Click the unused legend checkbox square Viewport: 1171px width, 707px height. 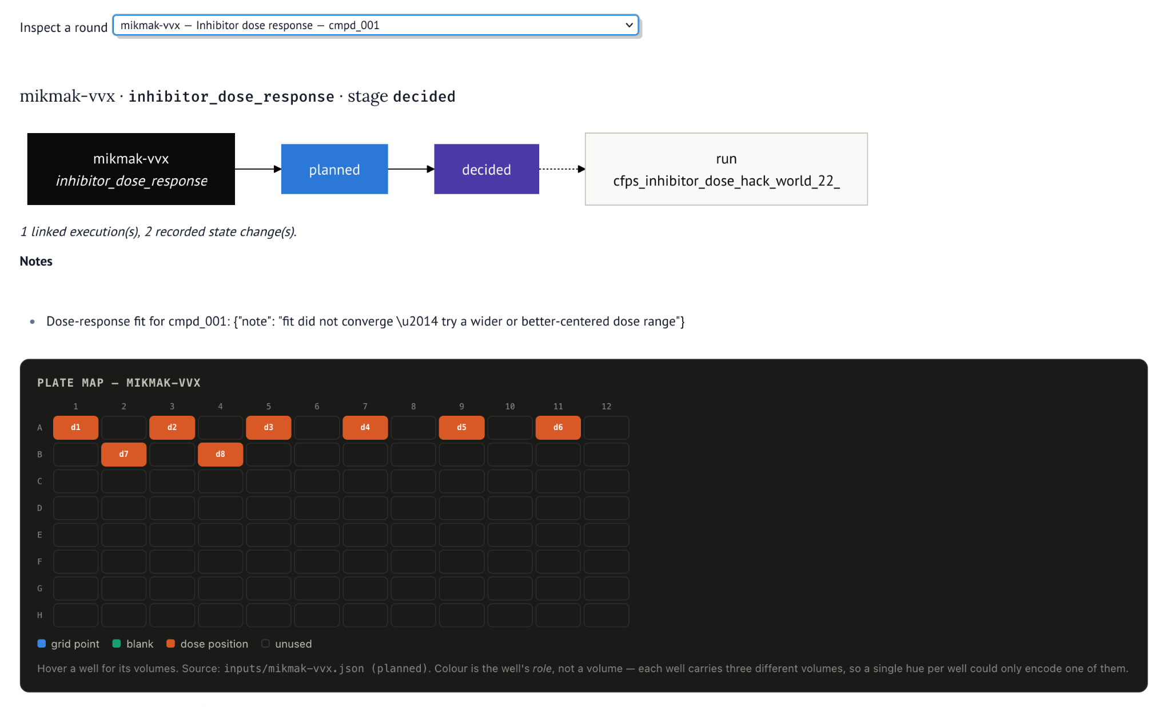[x=265, y=644]
